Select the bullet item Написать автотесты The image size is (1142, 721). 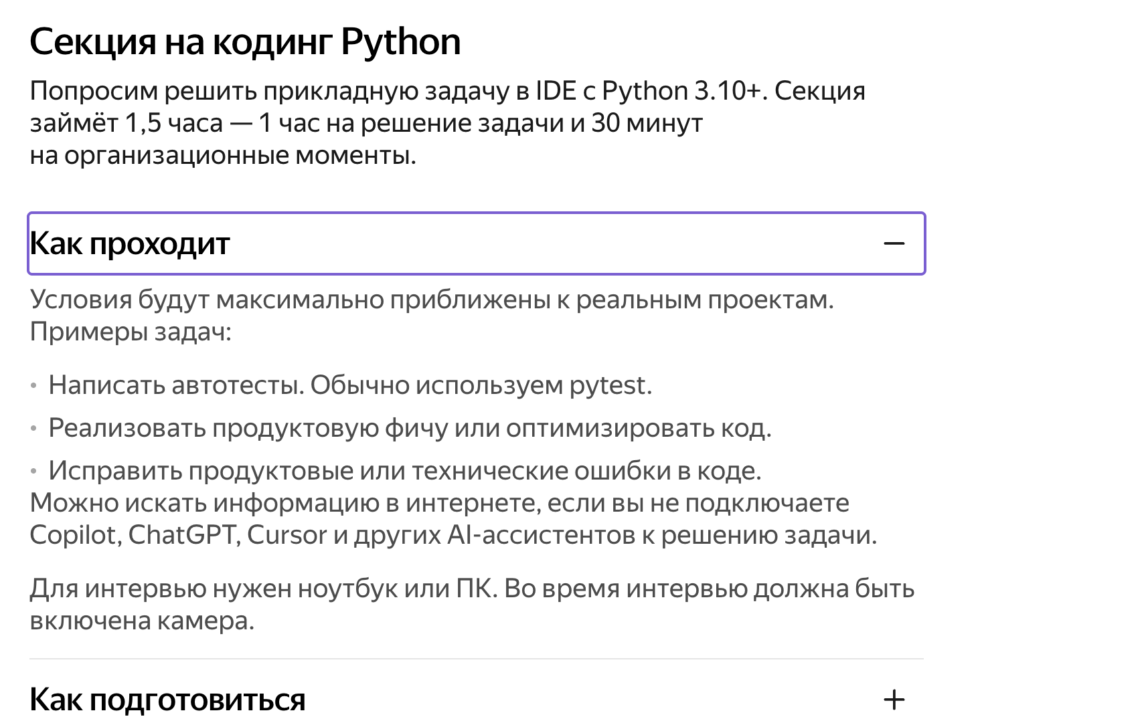point(349,385)
